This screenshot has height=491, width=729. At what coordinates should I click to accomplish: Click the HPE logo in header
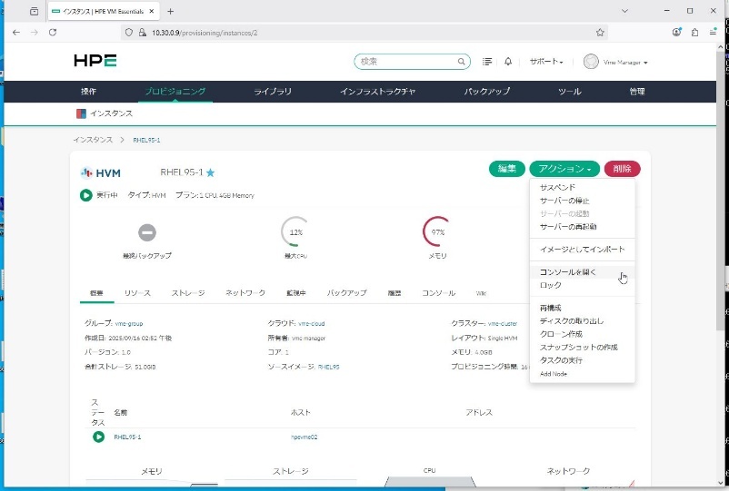95,61
